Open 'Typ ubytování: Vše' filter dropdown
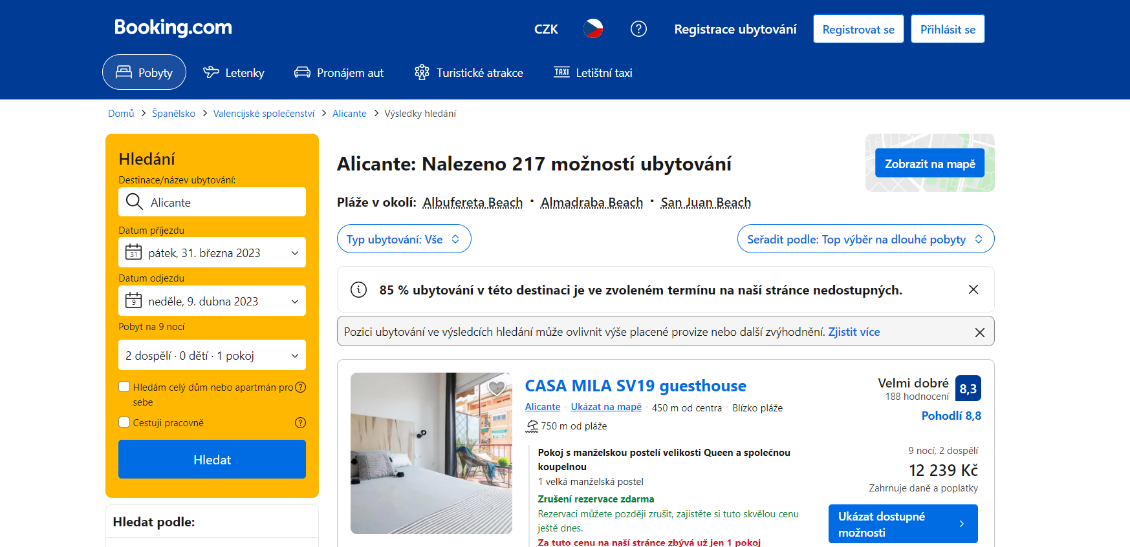1130x547 pixels. click(x=404, y=239)
